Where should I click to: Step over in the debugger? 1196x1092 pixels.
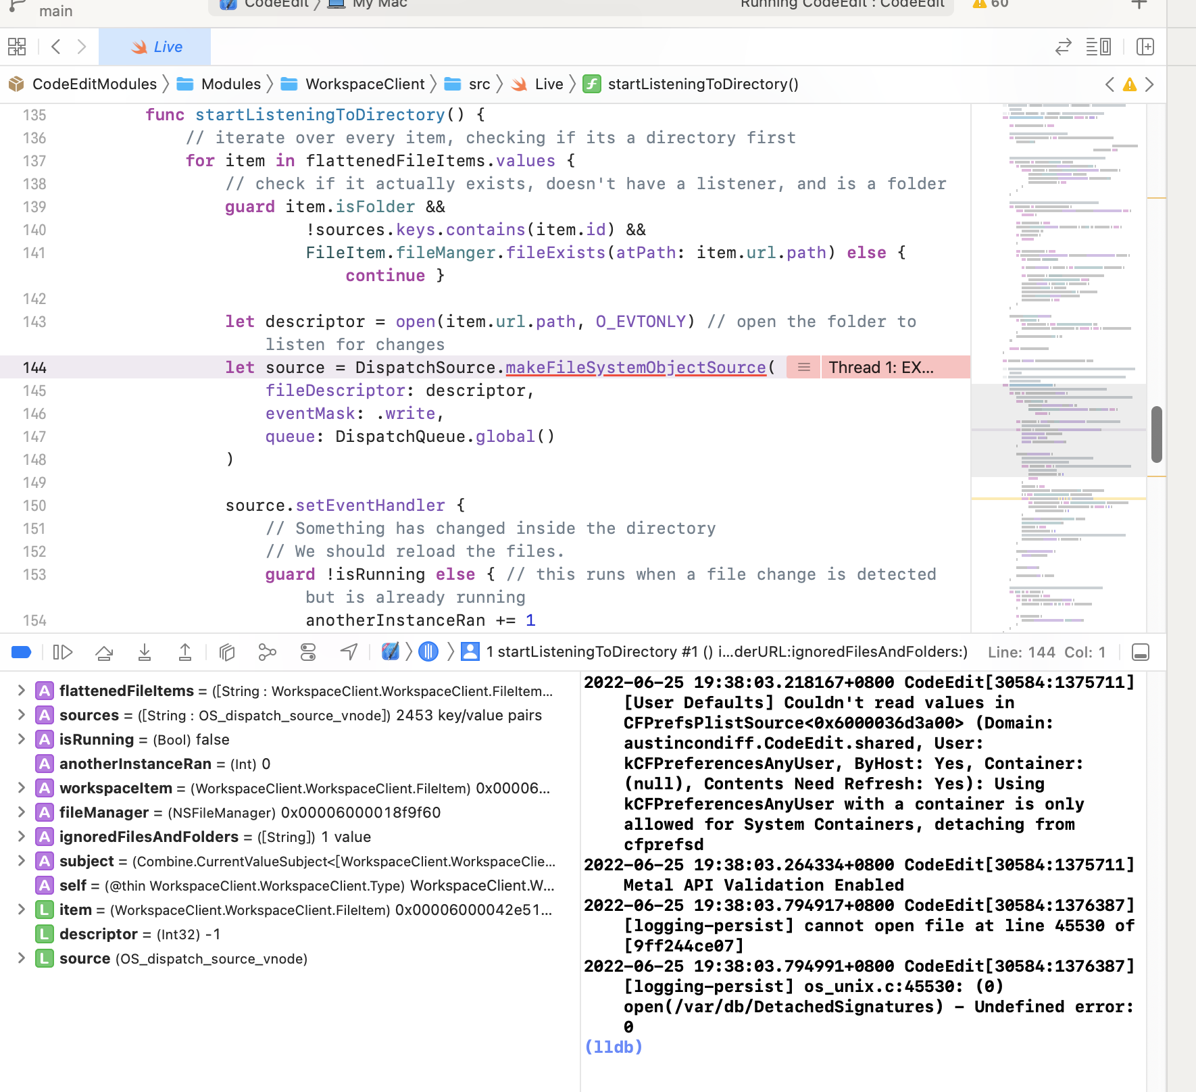pos(104,652)
